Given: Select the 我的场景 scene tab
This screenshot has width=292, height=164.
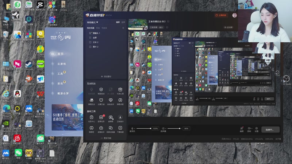Looking at the screenshot, I should click(91, 28).
